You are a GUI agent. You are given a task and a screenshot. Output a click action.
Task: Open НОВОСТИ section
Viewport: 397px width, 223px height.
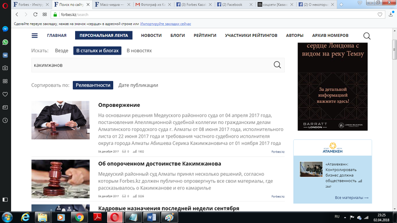(x=151, y=35)
